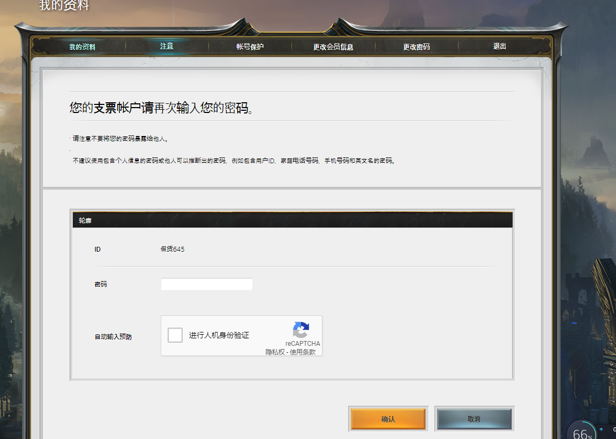Click the 自动输入预防 label
Screen dimensions: 616x439
pyautogui.click(x=113, y=337)
